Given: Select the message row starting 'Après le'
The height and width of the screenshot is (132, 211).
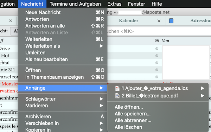Looking at the screenshot, I should (9, 126).
